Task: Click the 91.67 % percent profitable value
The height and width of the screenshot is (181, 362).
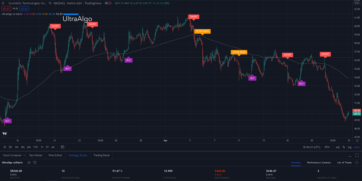Action: [x=117, y=171]
